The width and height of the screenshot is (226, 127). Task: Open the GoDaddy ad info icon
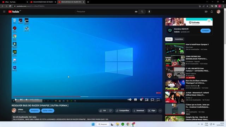click(x=209, y=21)
